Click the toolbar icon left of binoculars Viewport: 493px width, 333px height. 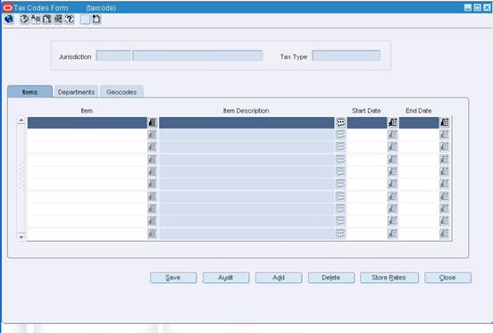tap(36, 19)
